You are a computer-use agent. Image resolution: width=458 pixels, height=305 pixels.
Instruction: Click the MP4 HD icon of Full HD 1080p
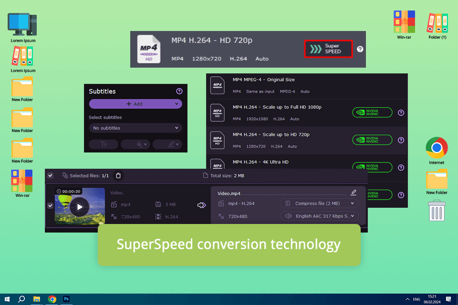[x=218, y=112]
